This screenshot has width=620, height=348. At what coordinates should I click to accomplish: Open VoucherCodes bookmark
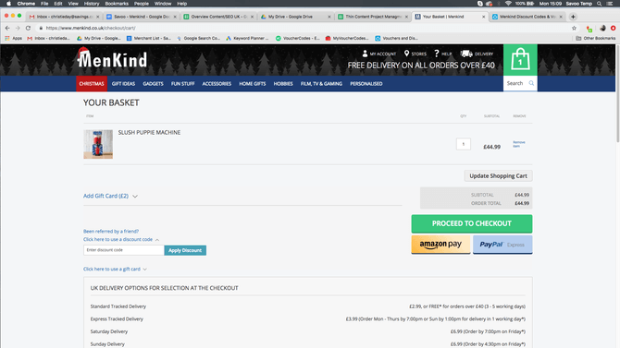point(298,38)
